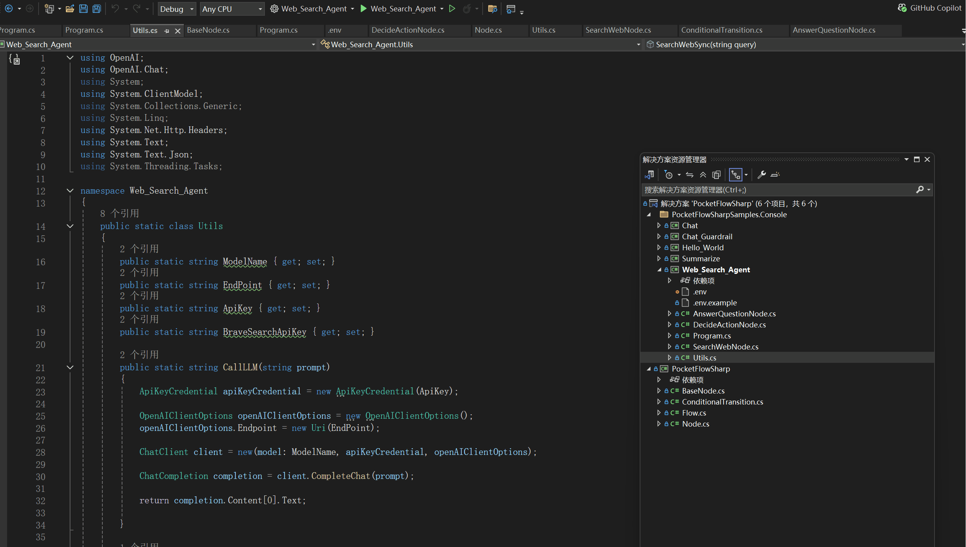Click Show All Files icon in Solution Explorer

(x=716, y=175)
